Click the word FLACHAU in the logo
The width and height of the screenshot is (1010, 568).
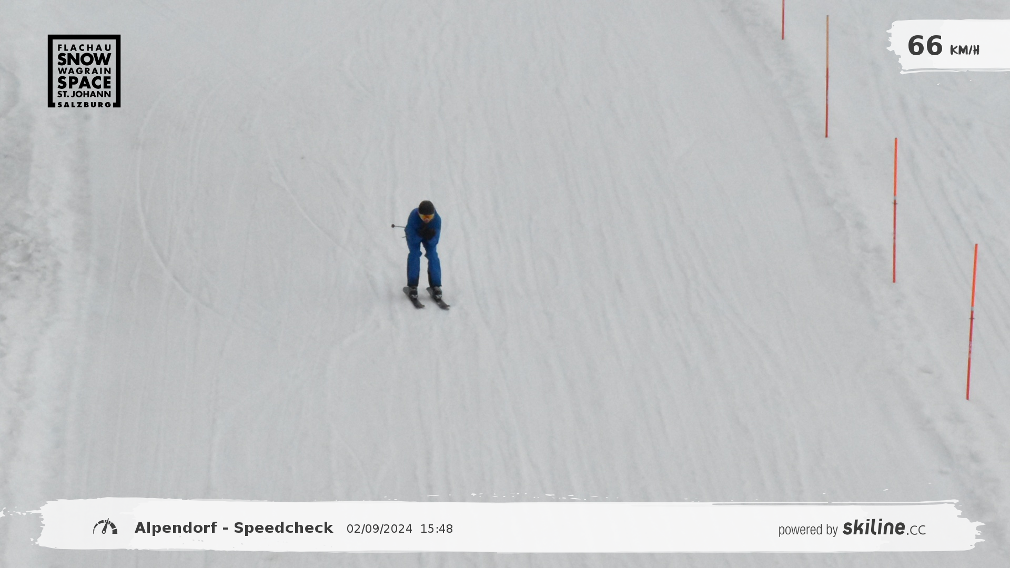coord(84,47)
